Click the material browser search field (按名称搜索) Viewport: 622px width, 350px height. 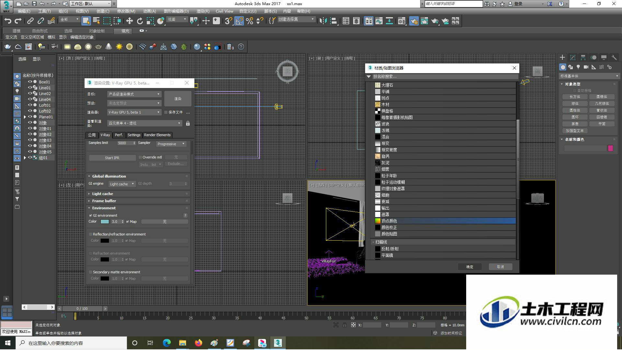[x=445, y=77]
